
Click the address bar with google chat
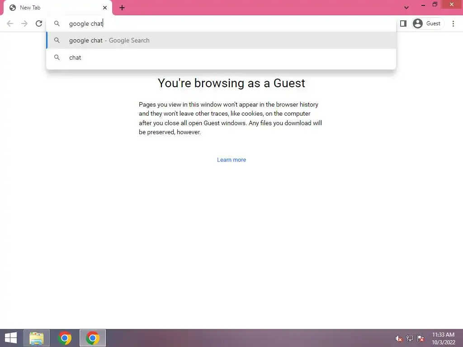point(221,23)
